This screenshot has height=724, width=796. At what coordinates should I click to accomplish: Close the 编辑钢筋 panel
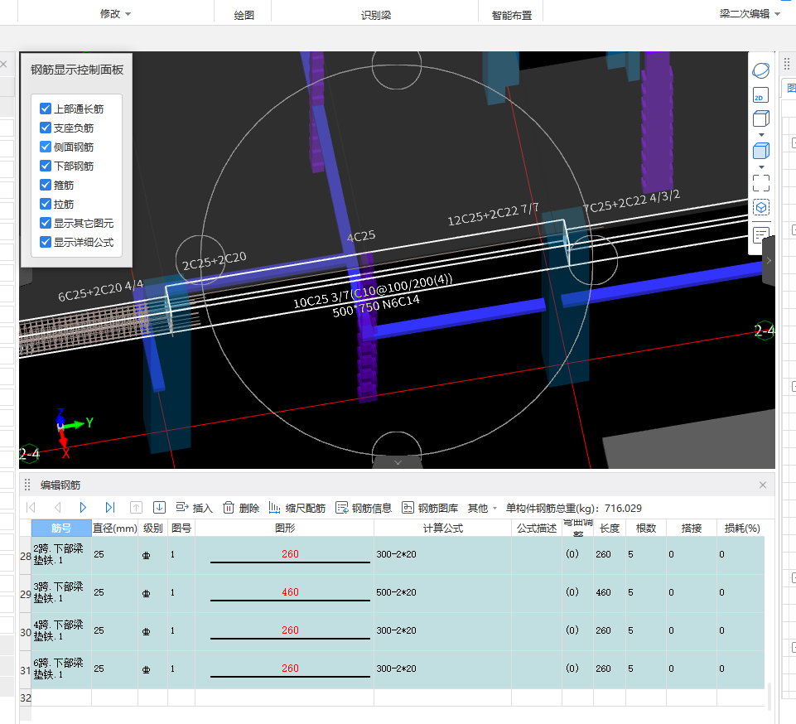pyautogui.click(x=763, y=485)
